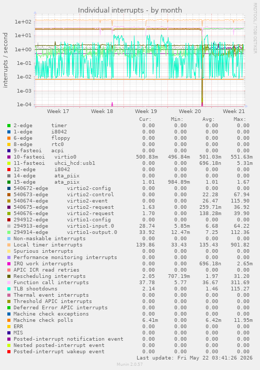This screenshot has width=260, height=370.
Task: Click the Function call interrupts color swatch
Action: coord(9,283)
